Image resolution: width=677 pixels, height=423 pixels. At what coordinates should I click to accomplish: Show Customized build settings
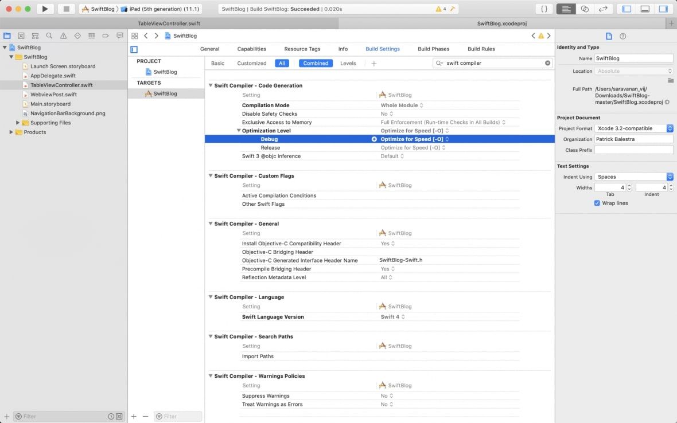point(252,64)
